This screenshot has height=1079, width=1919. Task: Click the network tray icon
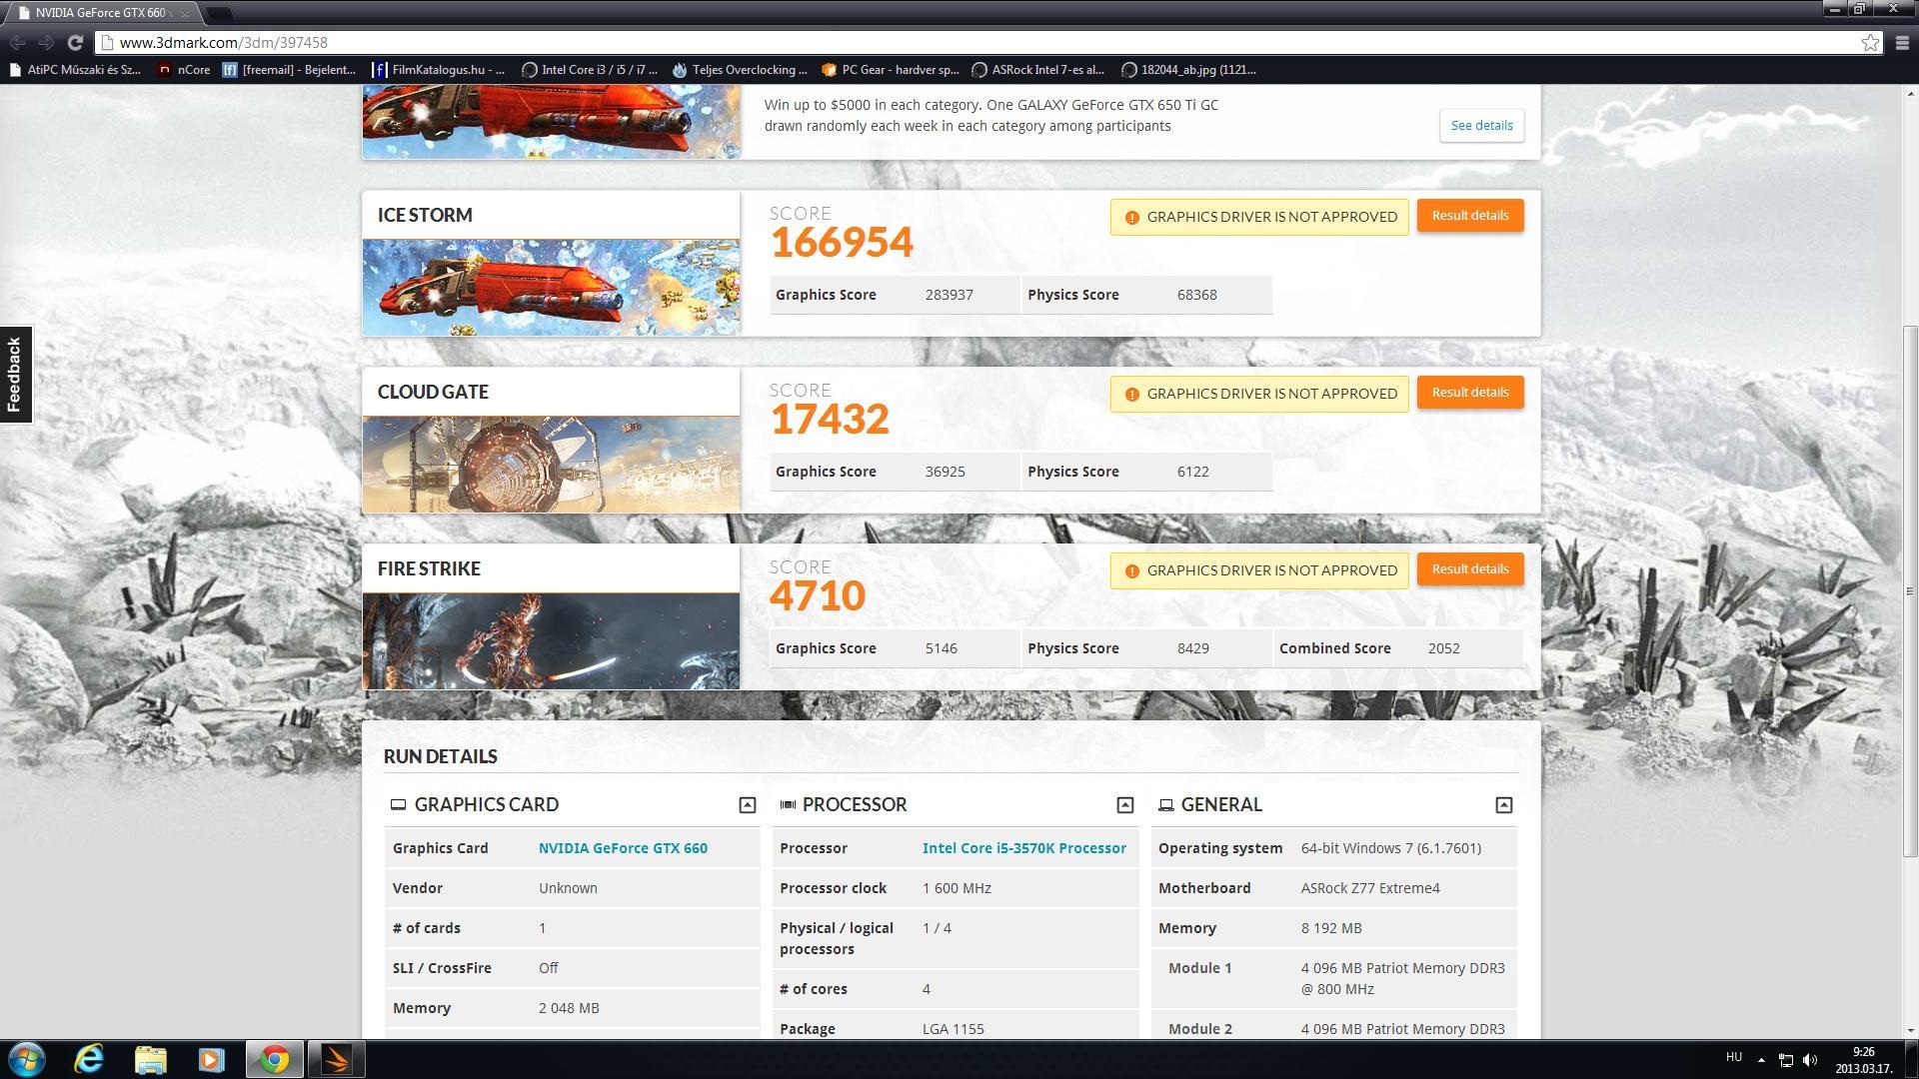(x=1785, y=1060)
